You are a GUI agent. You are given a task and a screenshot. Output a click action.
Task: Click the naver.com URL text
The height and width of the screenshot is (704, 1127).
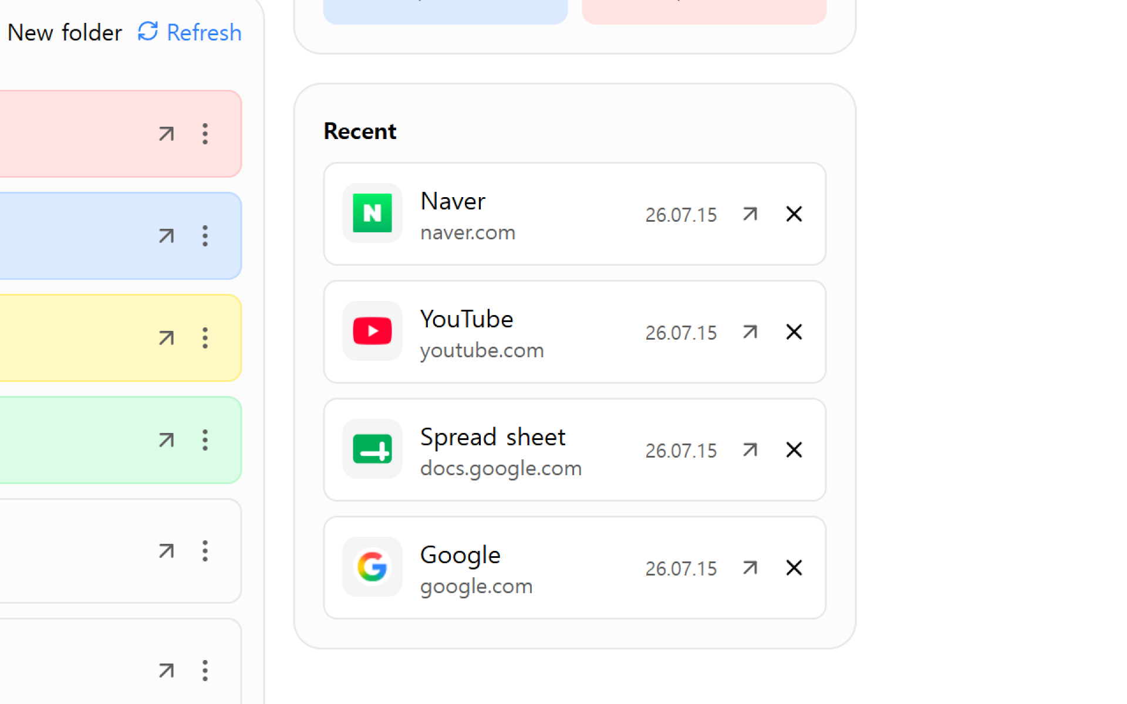pos(468,232)
